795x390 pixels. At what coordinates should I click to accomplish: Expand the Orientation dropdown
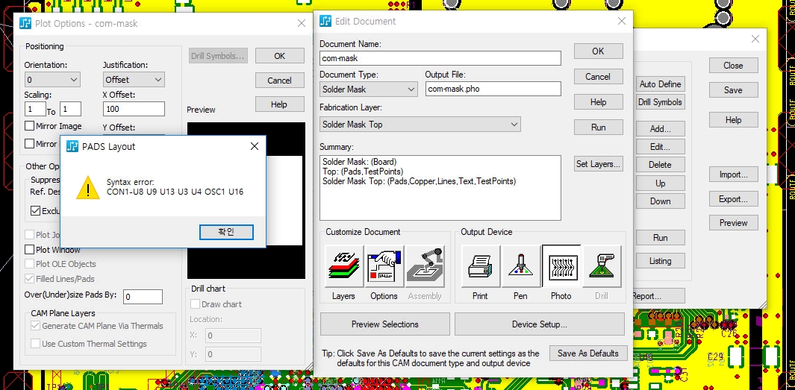tap(52, 80)
